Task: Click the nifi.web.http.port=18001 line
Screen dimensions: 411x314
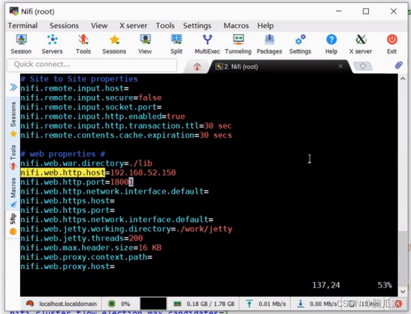Action: pos(77,182)
